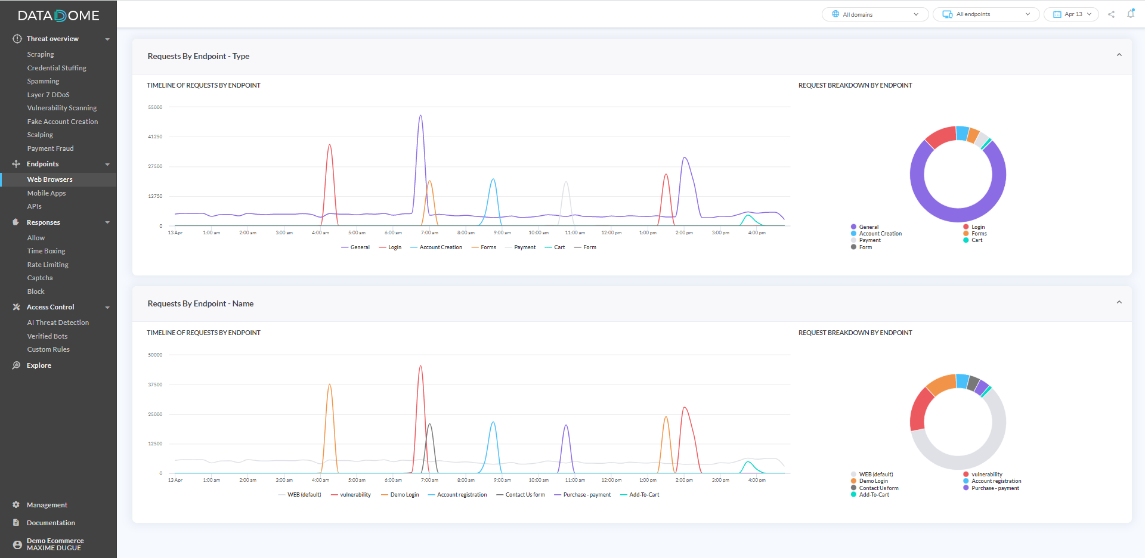Screen dimensions: 1145x558
Task: Open the Apr 13 date picker
Action: [x=1070, y=14]
